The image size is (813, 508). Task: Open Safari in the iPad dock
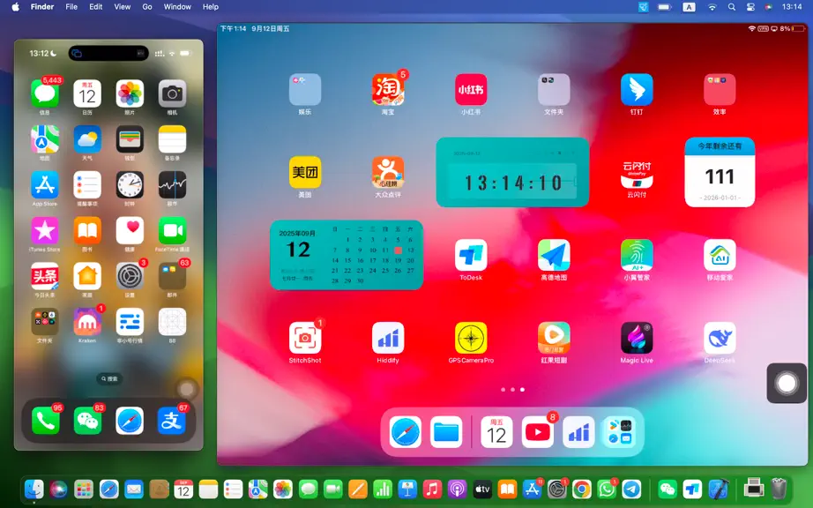tap(406, 432)
